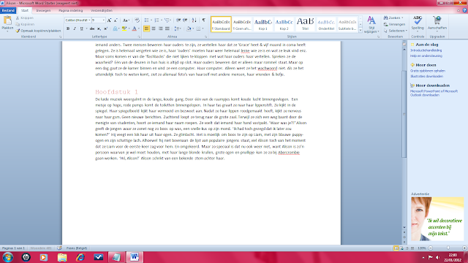Toggle subscript formatting
The width and height of the screenshot is (468, 263).
pos(99,28)
